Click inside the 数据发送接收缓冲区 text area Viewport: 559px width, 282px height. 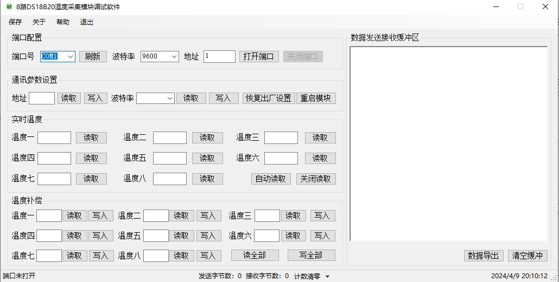pyautogui.click(x=448, y=143)
